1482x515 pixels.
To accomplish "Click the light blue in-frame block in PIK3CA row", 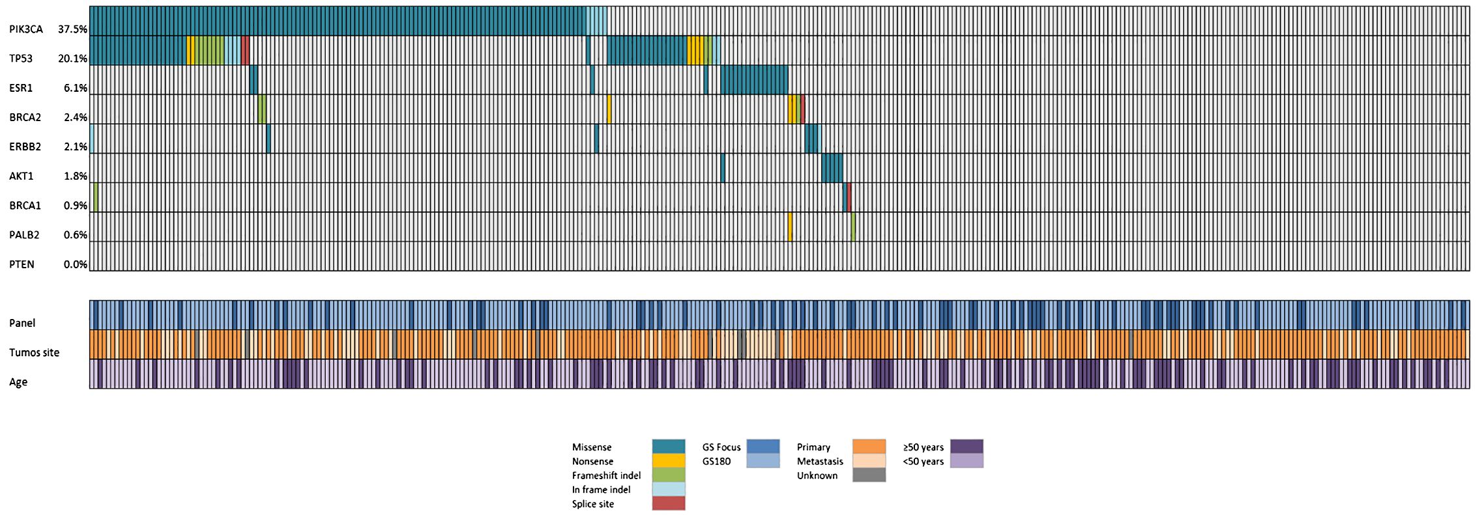I will click(596, 21).
